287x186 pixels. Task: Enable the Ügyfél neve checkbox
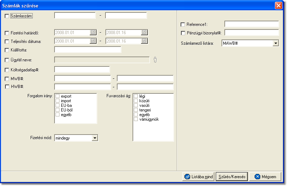tap(7, 60)
